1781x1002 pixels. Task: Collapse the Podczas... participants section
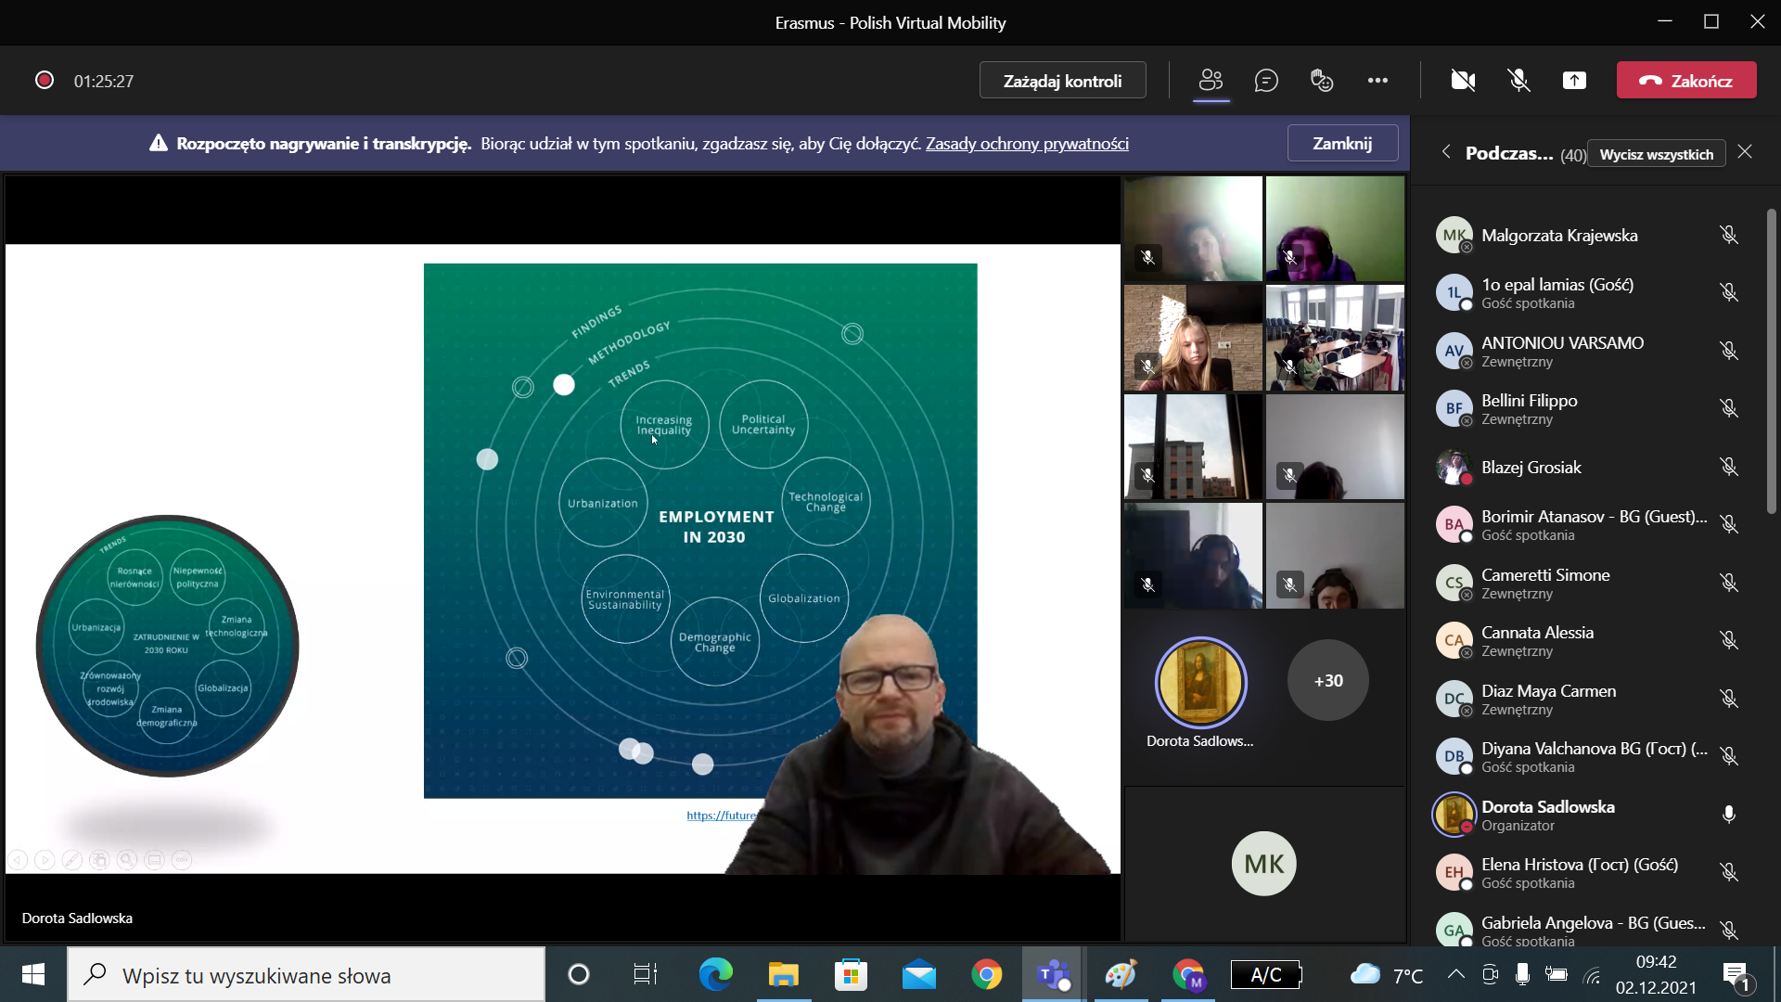[1446, 152]
